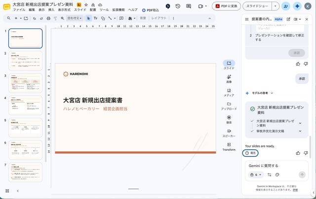Open the Google Slides home icon
The image size is (316, 199).
tap(7, 7)
